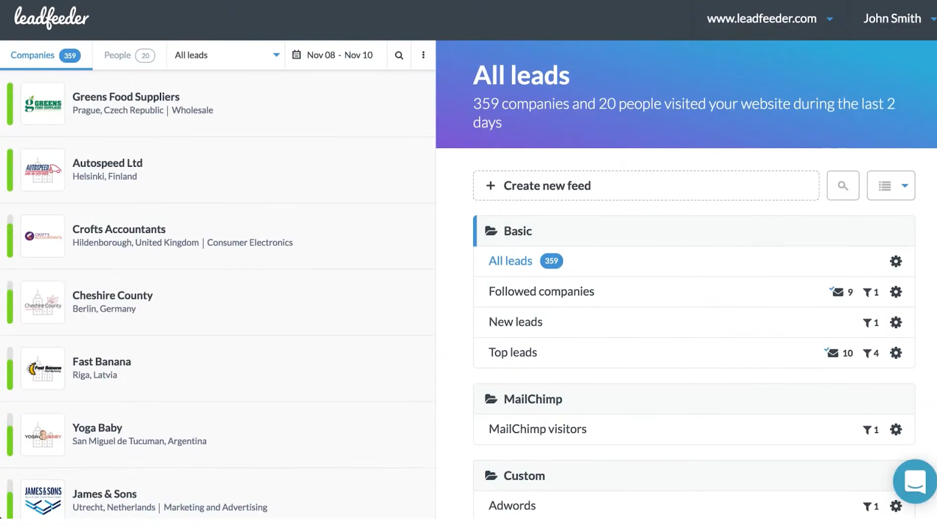The image size is (937, 526).
Task: Open the Crofts Accountants company name
Action: [x=119, y=229]
